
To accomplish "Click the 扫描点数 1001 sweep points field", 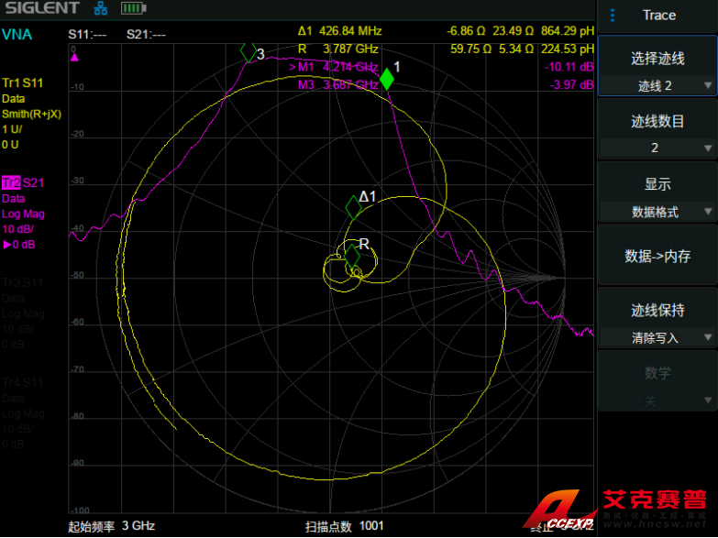I will (x=345, y=526).
